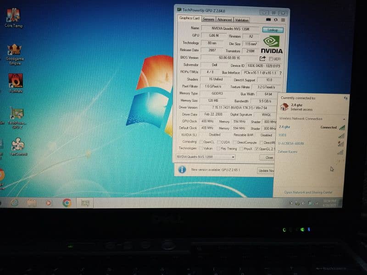
Task: Click the BIOS export share icon
Action: pos(262,59)
